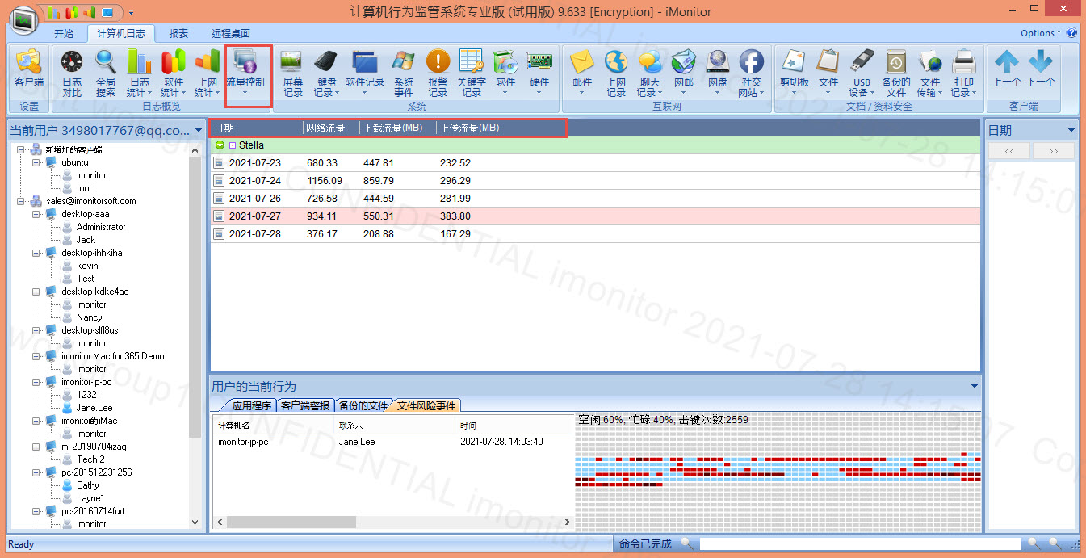Click the 屏幕记录 screen record icon
Screen dimensions: 1086x558
(x=292, y=73)
